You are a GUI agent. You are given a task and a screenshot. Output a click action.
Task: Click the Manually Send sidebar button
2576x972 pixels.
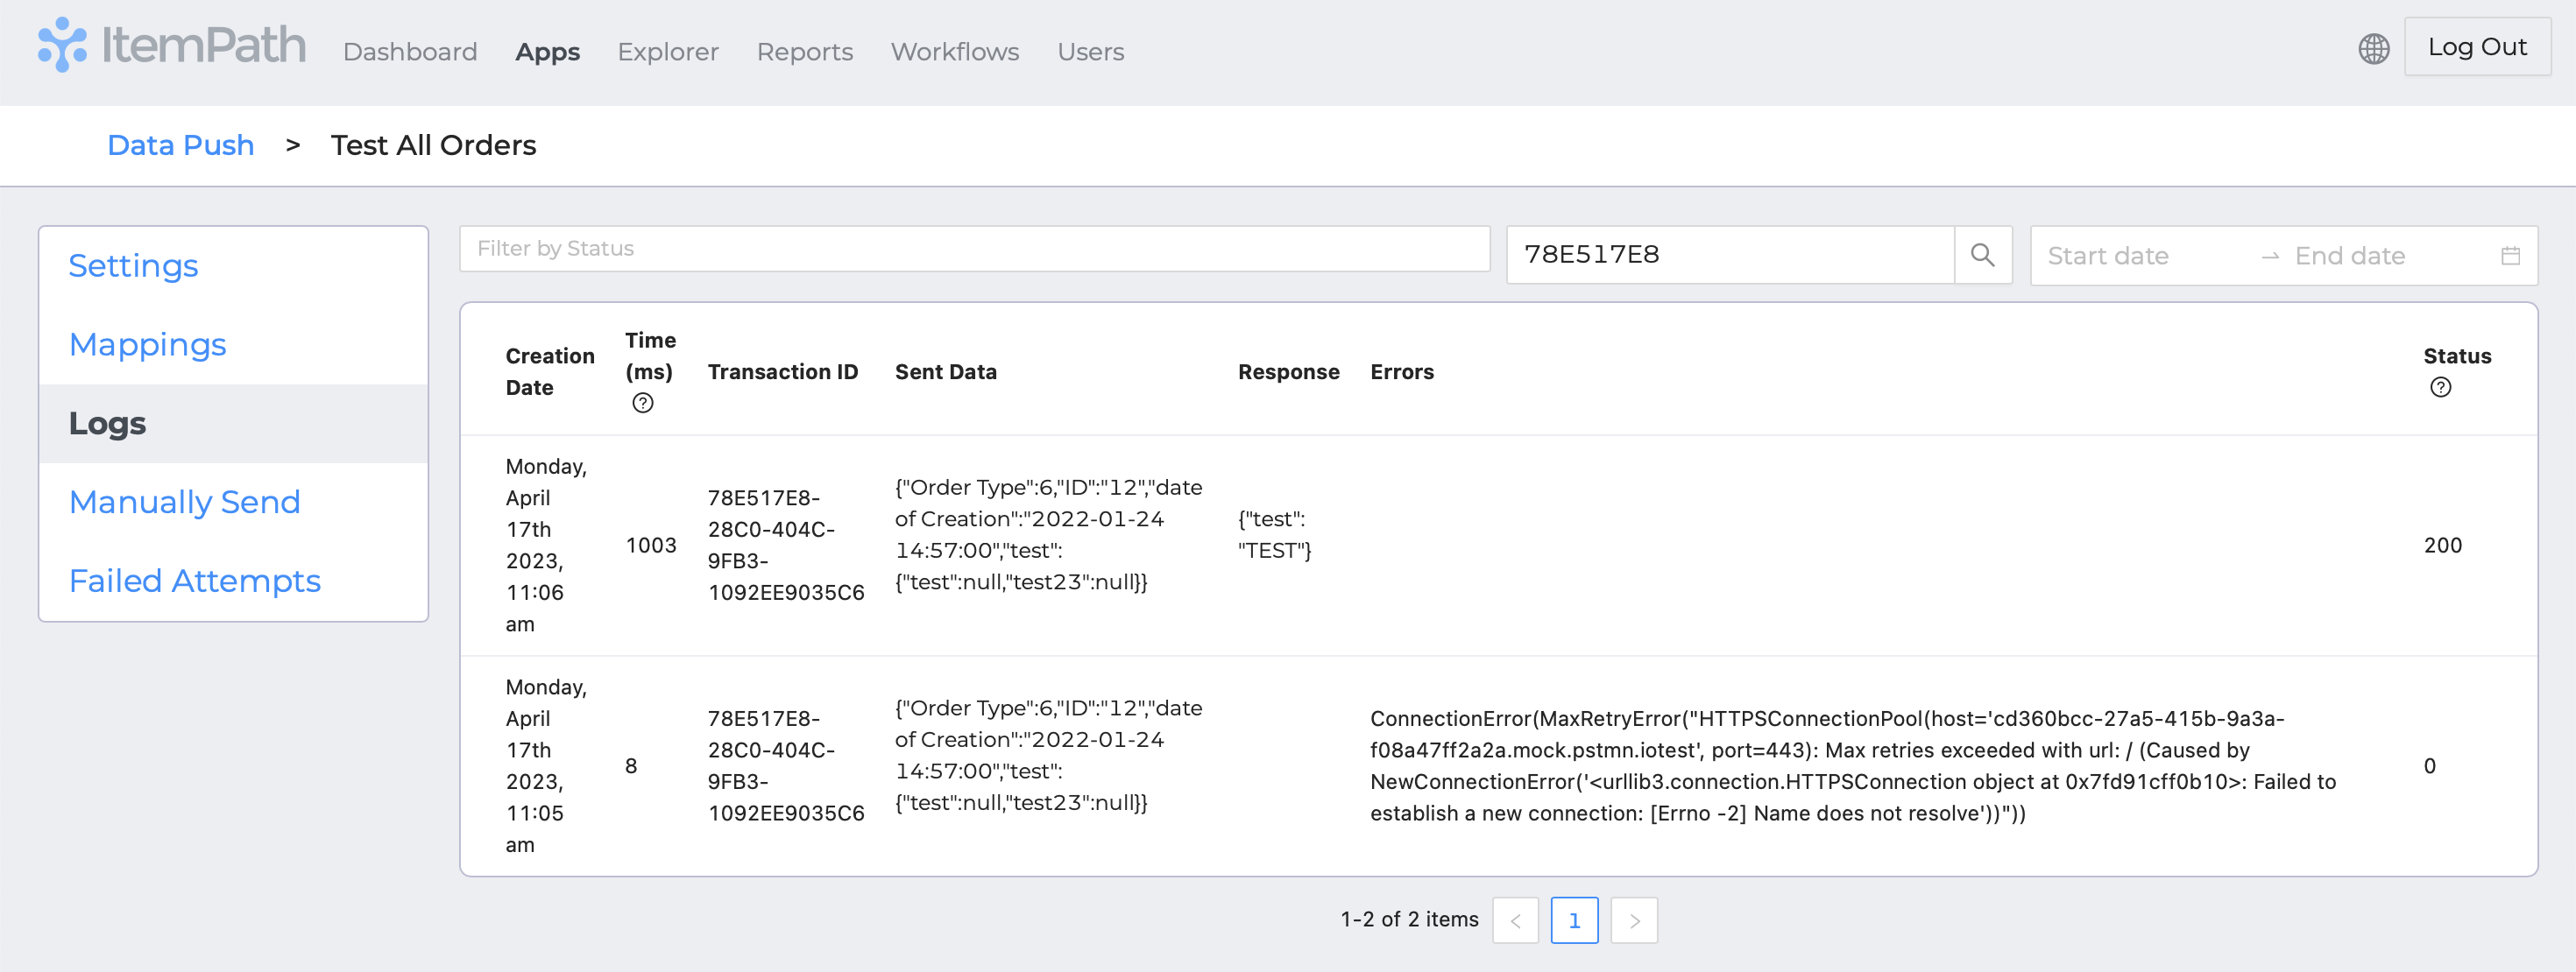[186, 503]
